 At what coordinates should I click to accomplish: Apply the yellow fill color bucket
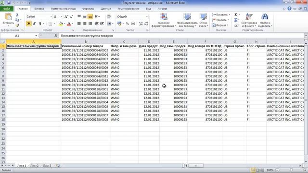point(61,24)
